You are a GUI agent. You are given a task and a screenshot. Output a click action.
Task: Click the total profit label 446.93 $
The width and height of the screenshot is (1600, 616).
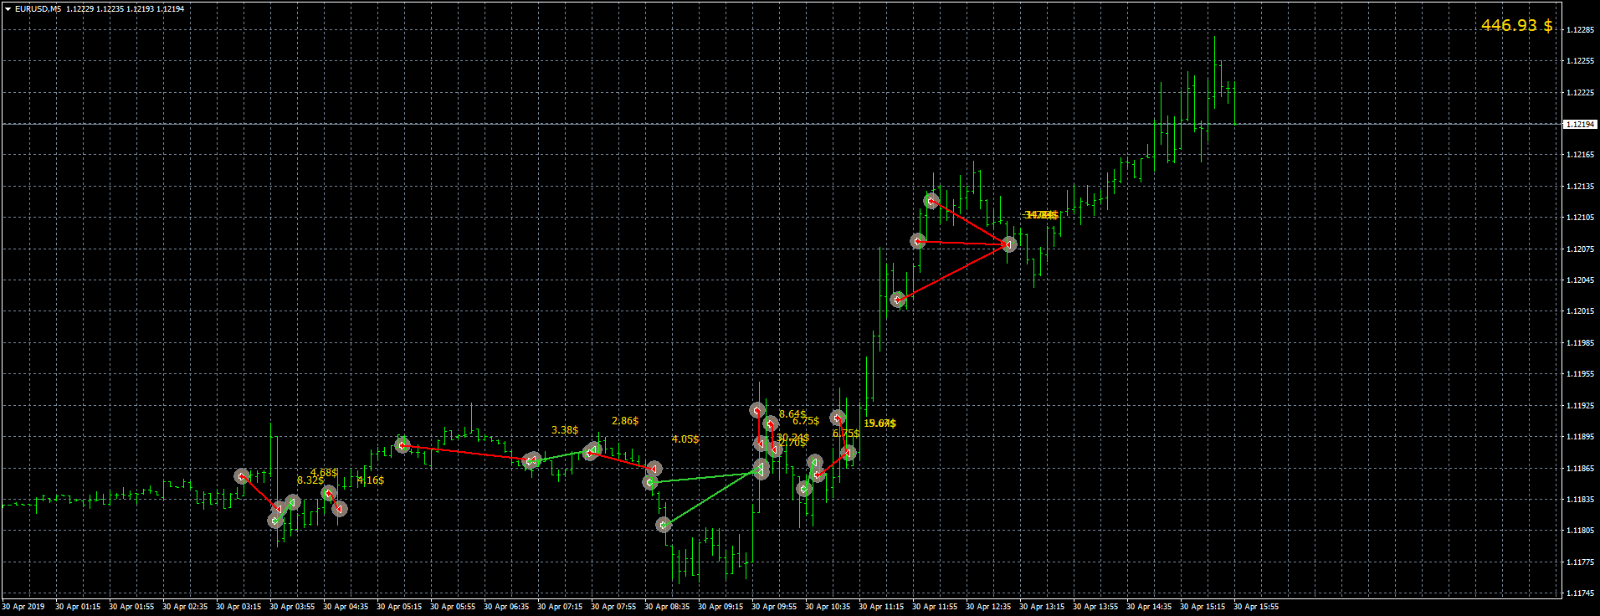pyautogui.click(x=1516, y=26)
